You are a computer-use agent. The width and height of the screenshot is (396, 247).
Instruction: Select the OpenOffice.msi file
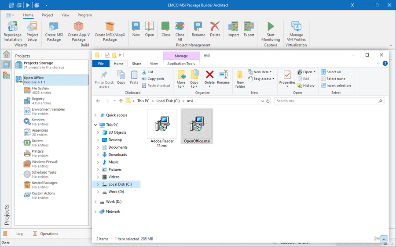(x=197, y=126)
